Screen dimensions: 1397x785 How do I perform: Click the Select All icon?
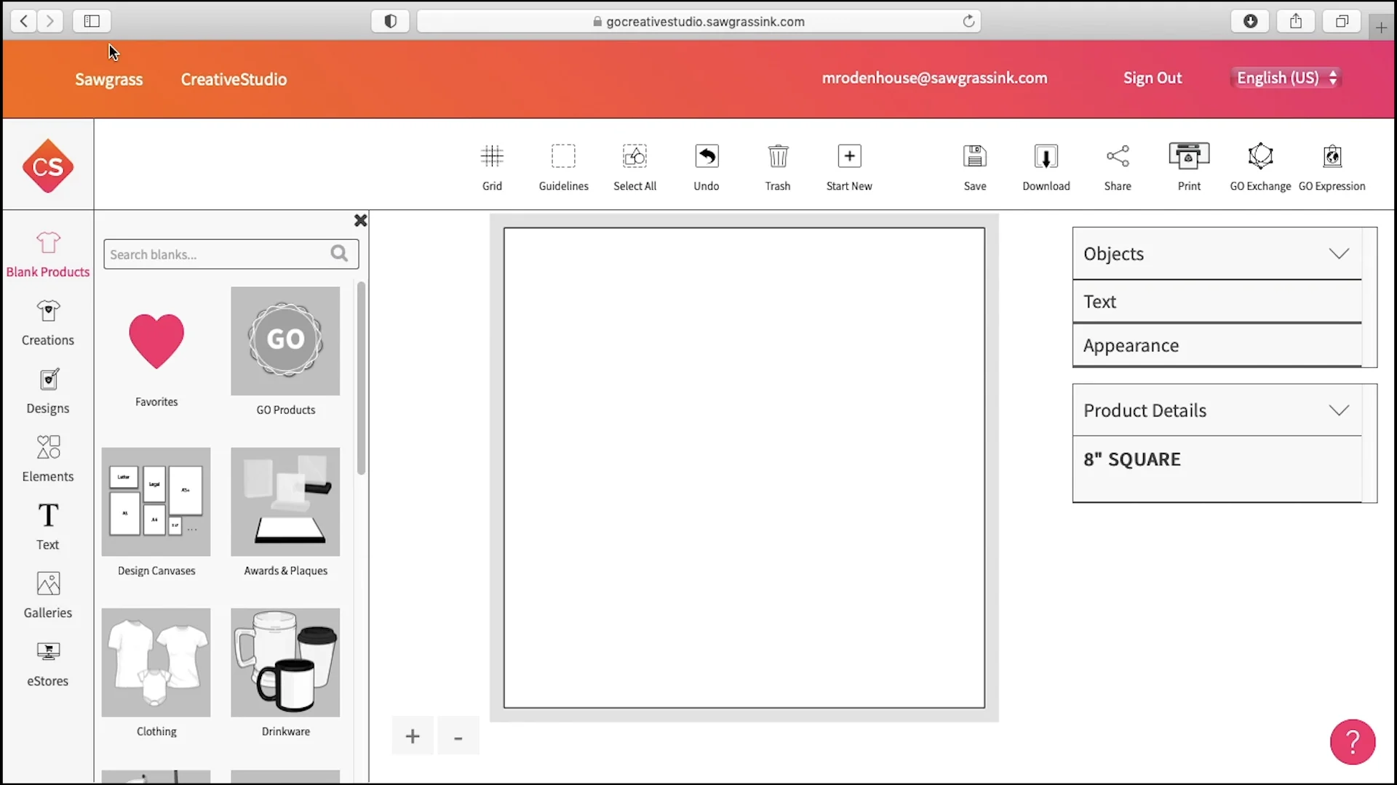tap(634, 157)
